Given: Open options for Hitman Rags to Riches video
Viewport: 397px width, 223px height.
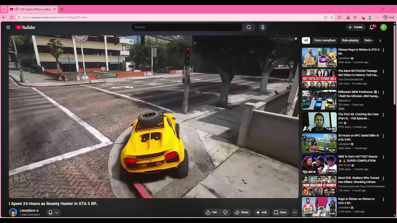Looking at the screenshot, I should [383, 50].
